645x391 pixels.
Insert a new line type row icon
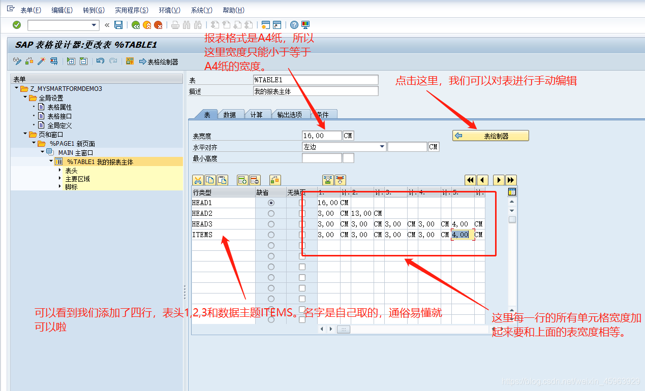(242, 180)
